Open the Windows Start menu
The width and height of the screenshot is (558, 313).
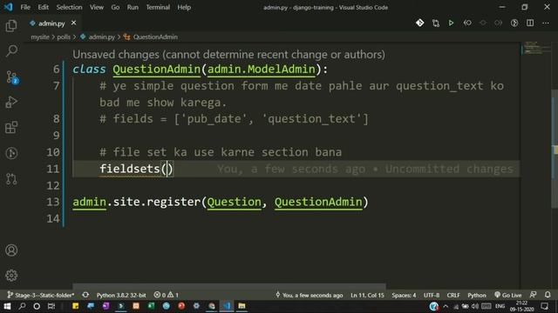coord(7,306)
